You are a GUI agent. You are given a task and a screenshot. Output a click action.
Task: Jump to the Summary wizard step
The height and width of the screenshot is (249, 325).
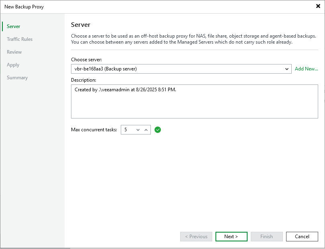(x=17, y=78)
